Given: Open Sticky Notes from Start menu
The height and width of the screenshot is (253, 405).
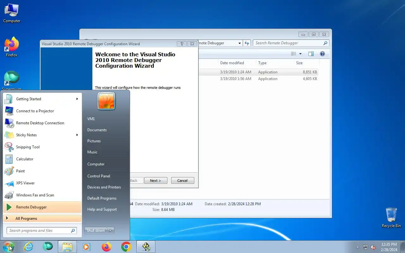Looking at the screenshot, I should click(x=42, y=135).
